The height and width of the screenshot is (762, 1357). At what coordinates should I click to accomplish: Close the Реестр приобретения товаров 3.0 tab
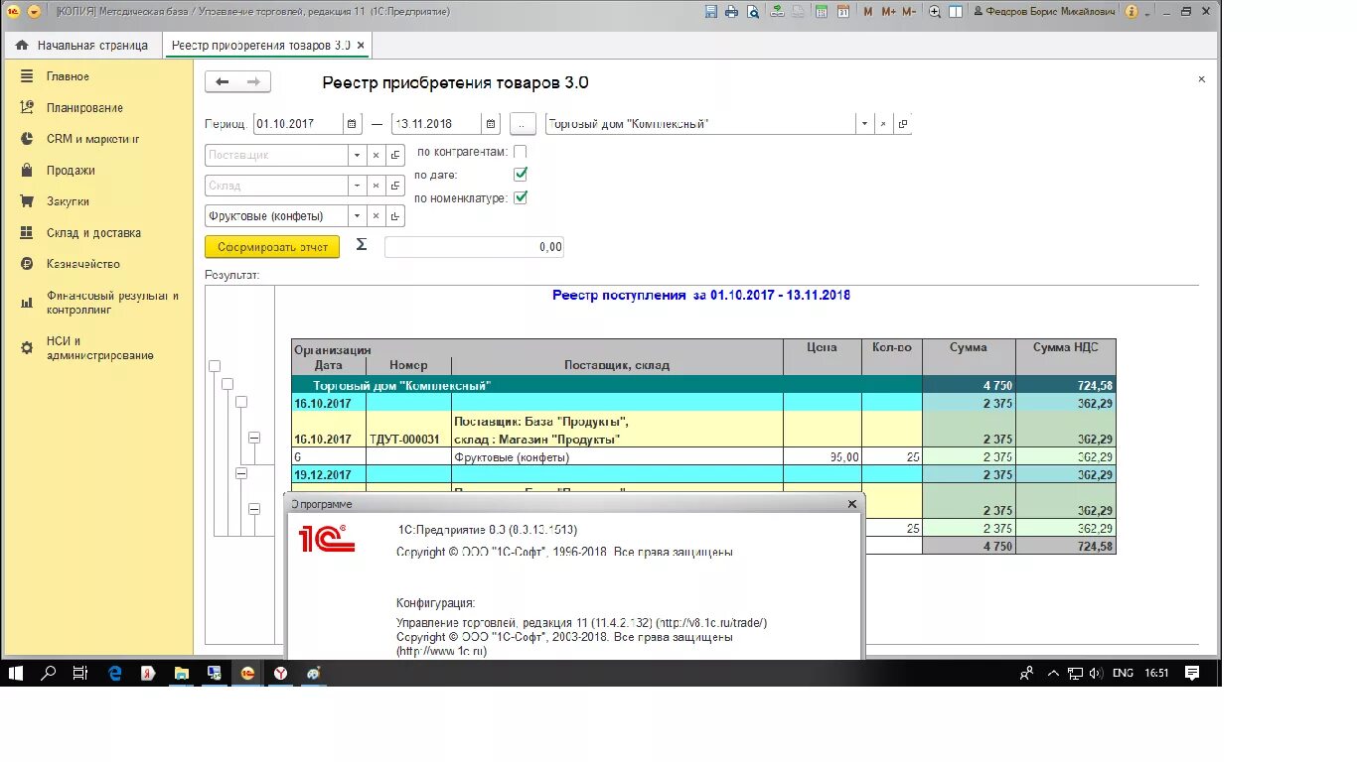[360, 46]
